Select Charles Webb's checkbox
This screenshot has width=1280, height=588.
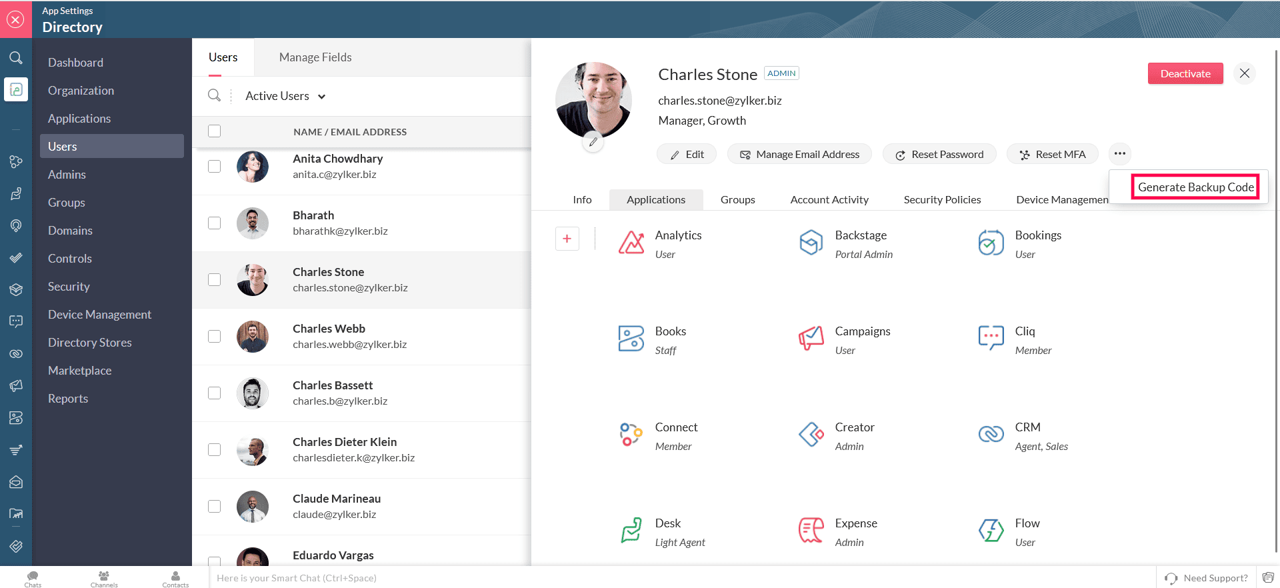[x=214, y=336]
